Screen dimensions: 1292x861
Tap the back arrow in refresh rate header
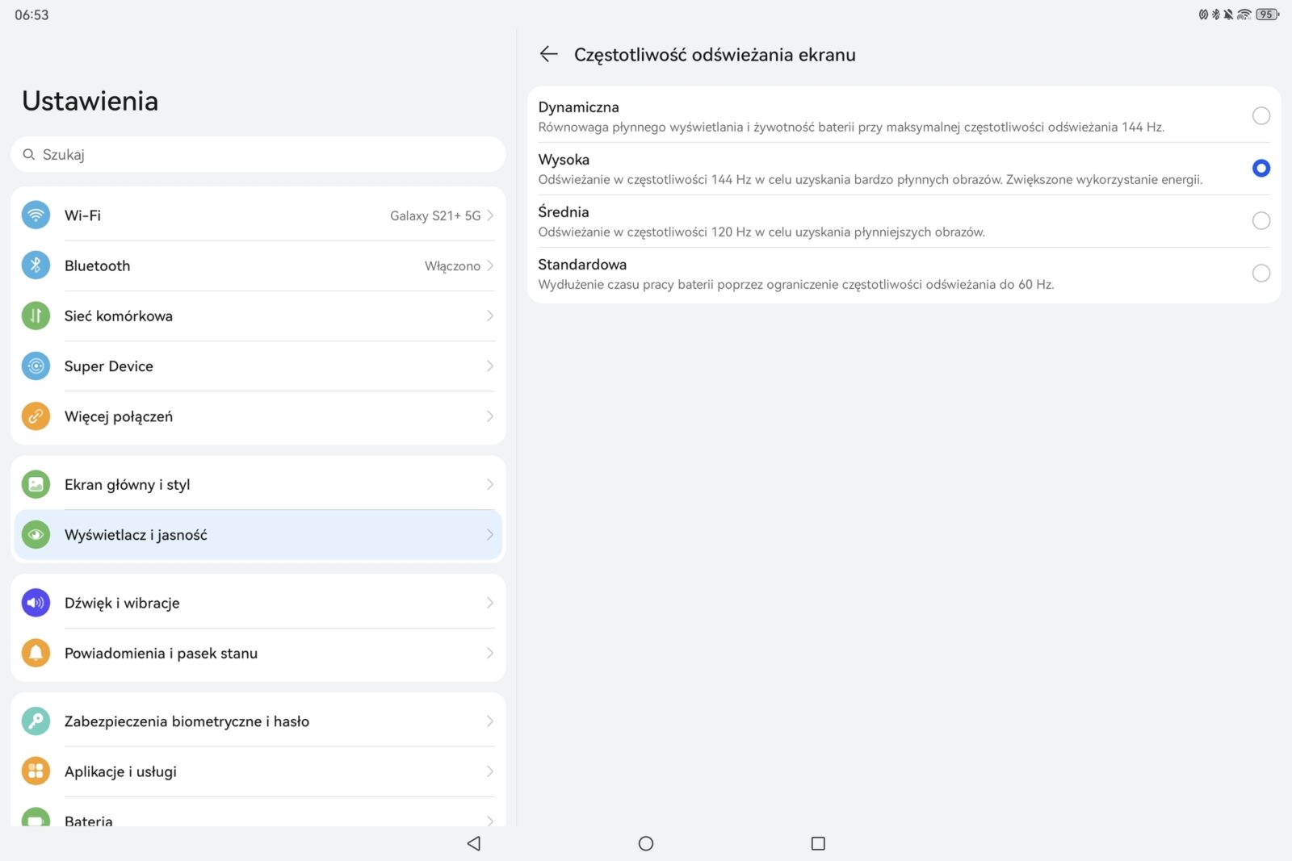pyautogui.click(x=548, y=54)
